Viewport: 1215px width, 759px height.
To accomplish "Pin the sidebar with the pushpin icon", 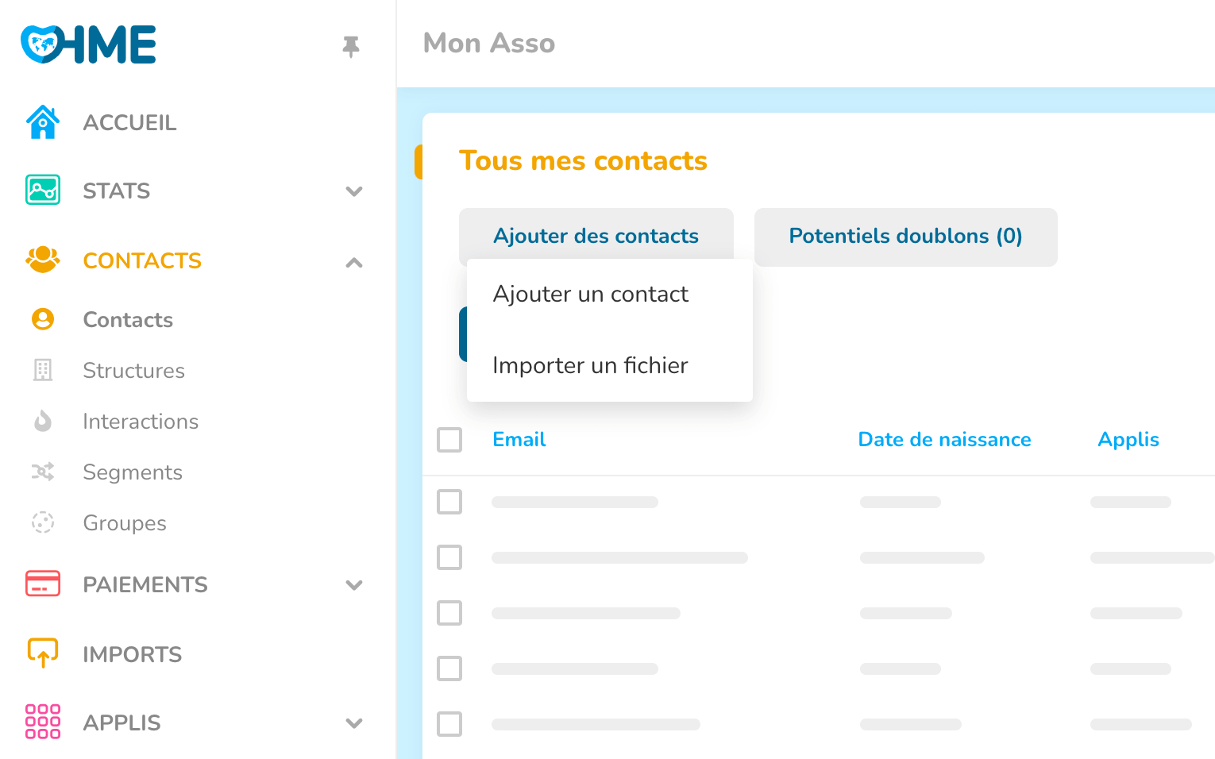I will pyautogui.click(x=350, y=47).
